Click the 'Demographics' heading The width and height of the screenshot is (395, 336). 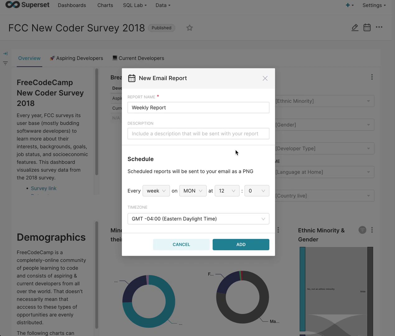point(51,237)
